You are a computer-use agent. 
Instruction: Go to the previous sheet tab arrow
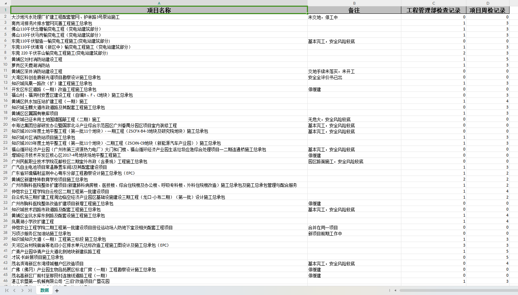pyautogui.click(x=14, y=290)
